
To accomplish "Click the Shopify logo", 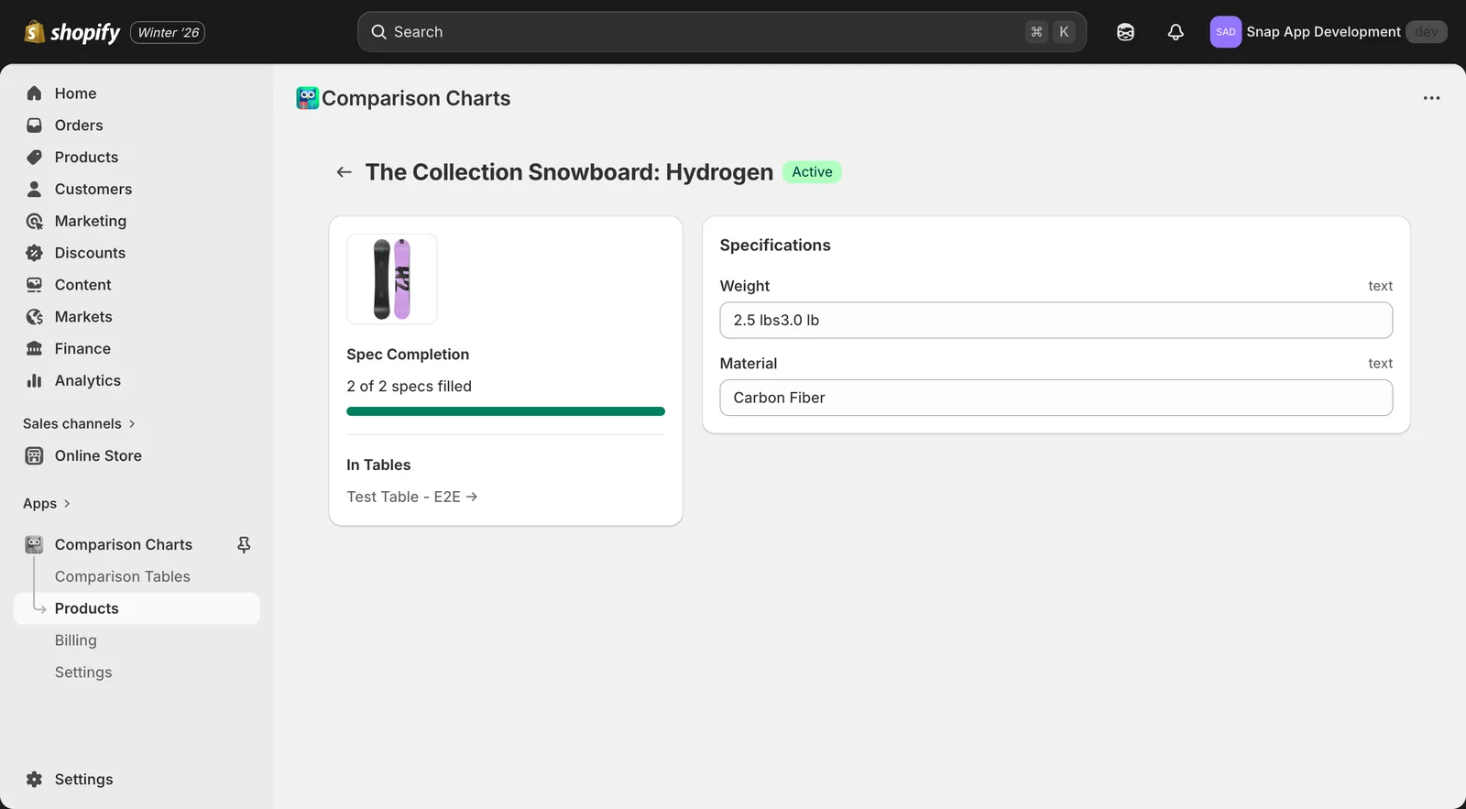I will (x=71, y=32).
